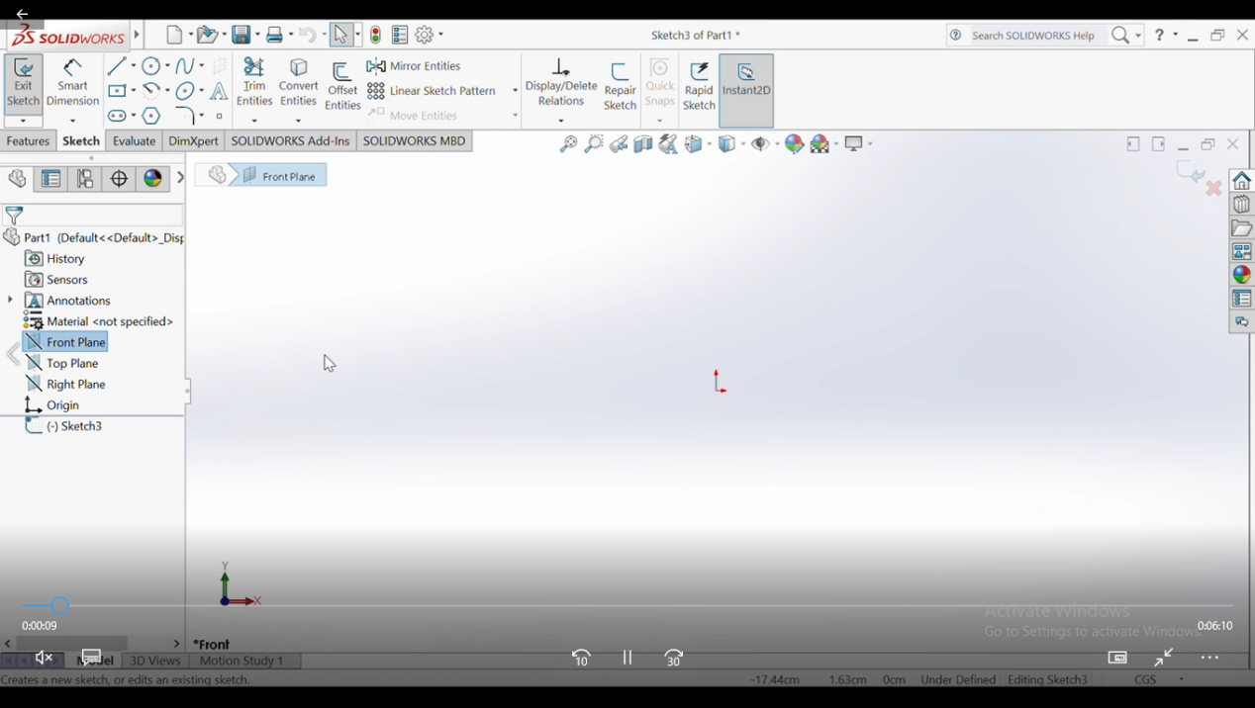The height and width of the screenshot is (708, 1255).
Task: Select the Spline sketch tool
Action: pos(185,66)
